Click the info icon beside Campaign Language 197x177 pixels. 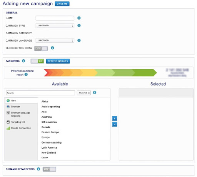79,40
